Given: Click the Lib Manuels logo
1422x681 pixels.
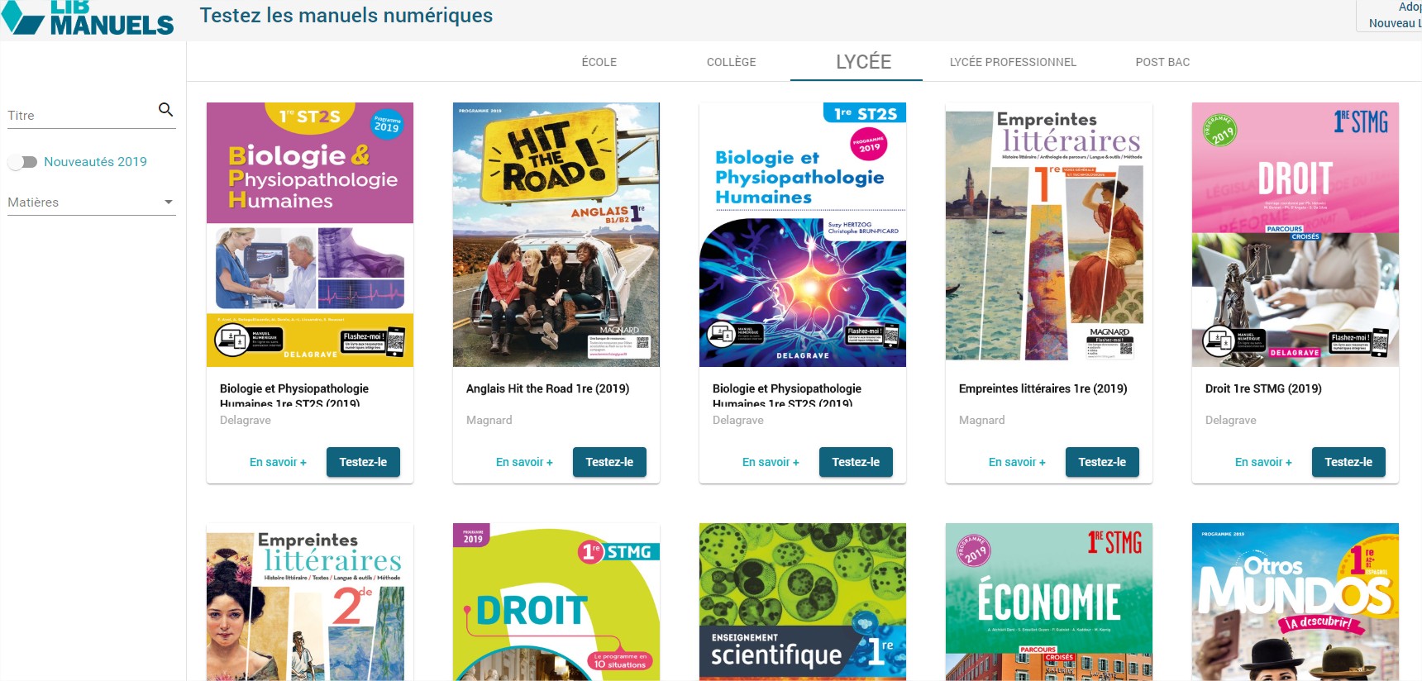Looking at the screenshot, I should (x=88, y=17).
